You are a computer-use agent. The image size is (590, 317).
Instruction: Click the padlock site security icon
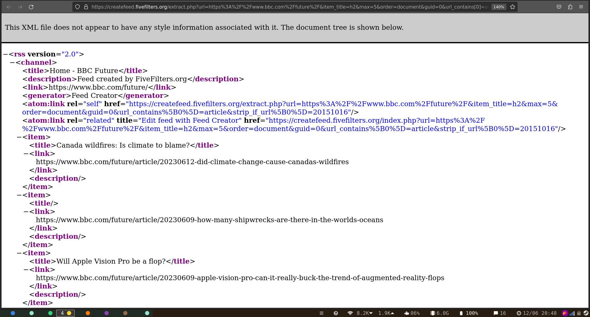click(x=85, y=7)
